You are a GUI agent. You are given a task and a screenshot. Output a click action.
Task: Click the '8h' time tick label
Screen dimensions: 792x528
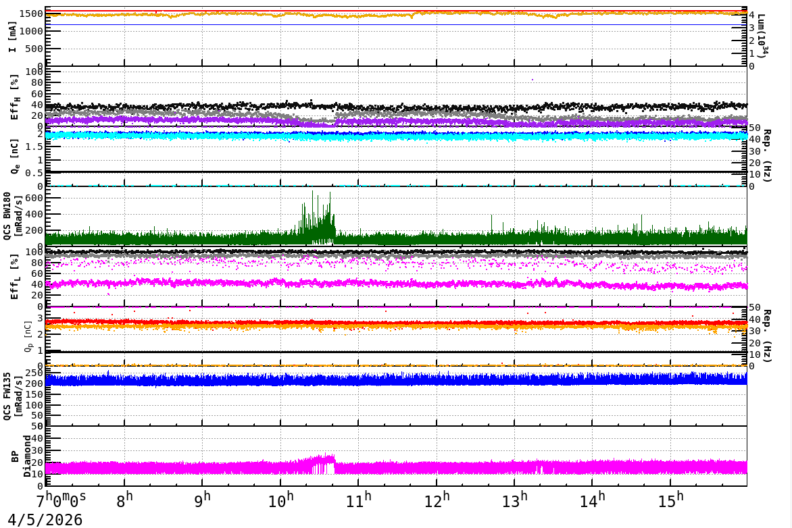125,500
